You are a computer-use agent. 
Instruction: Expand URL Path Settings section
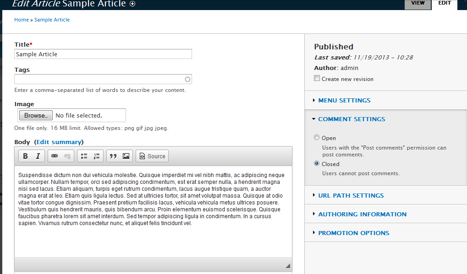(351, 195)
